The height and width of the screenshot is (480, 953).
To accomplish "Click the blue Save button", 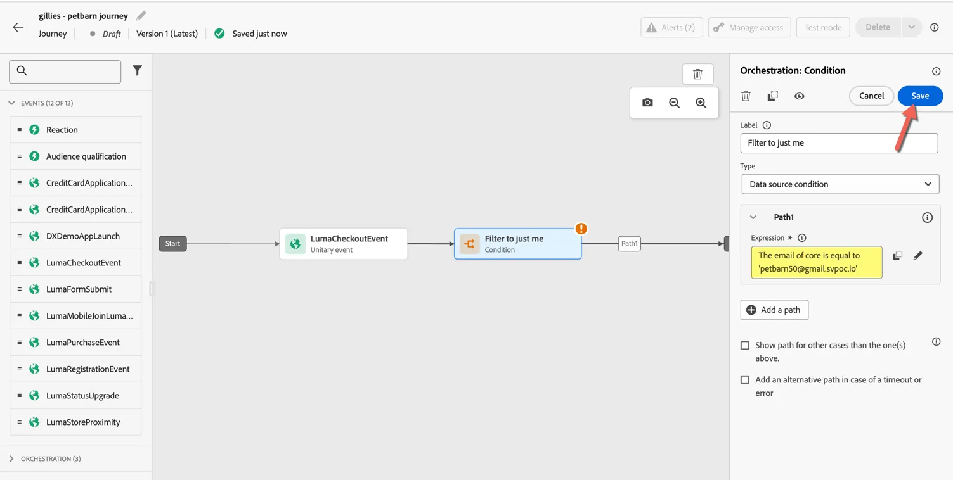I will tap(920, 96).
